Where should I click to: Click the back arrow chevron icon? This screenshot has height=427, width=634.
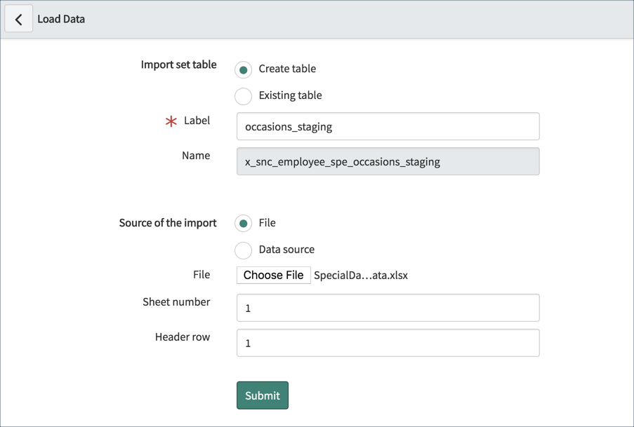click(19, 20)
